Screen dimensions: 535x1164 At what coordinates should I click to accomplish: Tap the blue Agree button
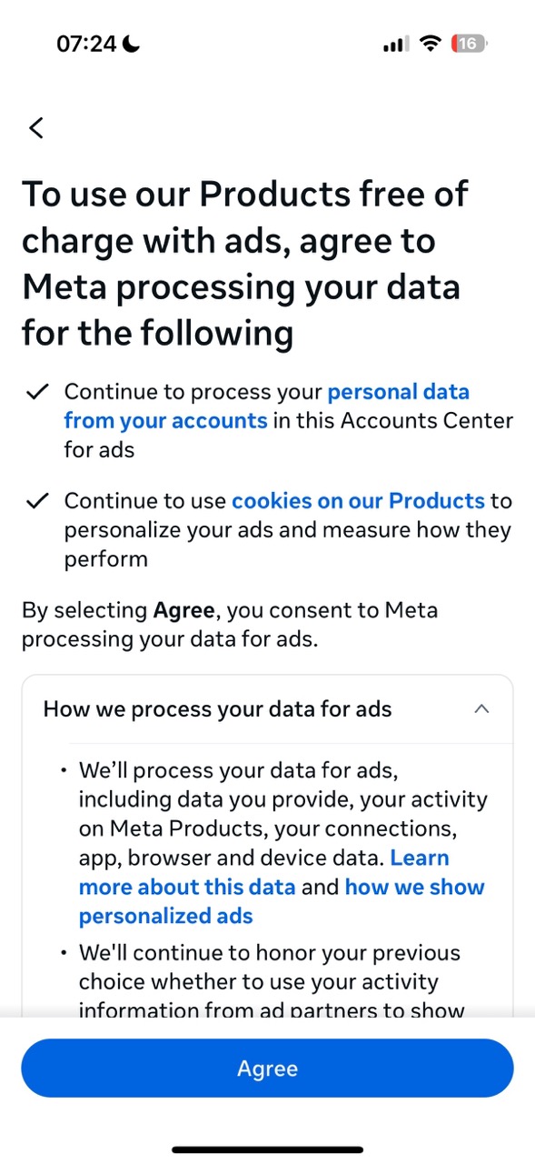[x=267, y=1069]
